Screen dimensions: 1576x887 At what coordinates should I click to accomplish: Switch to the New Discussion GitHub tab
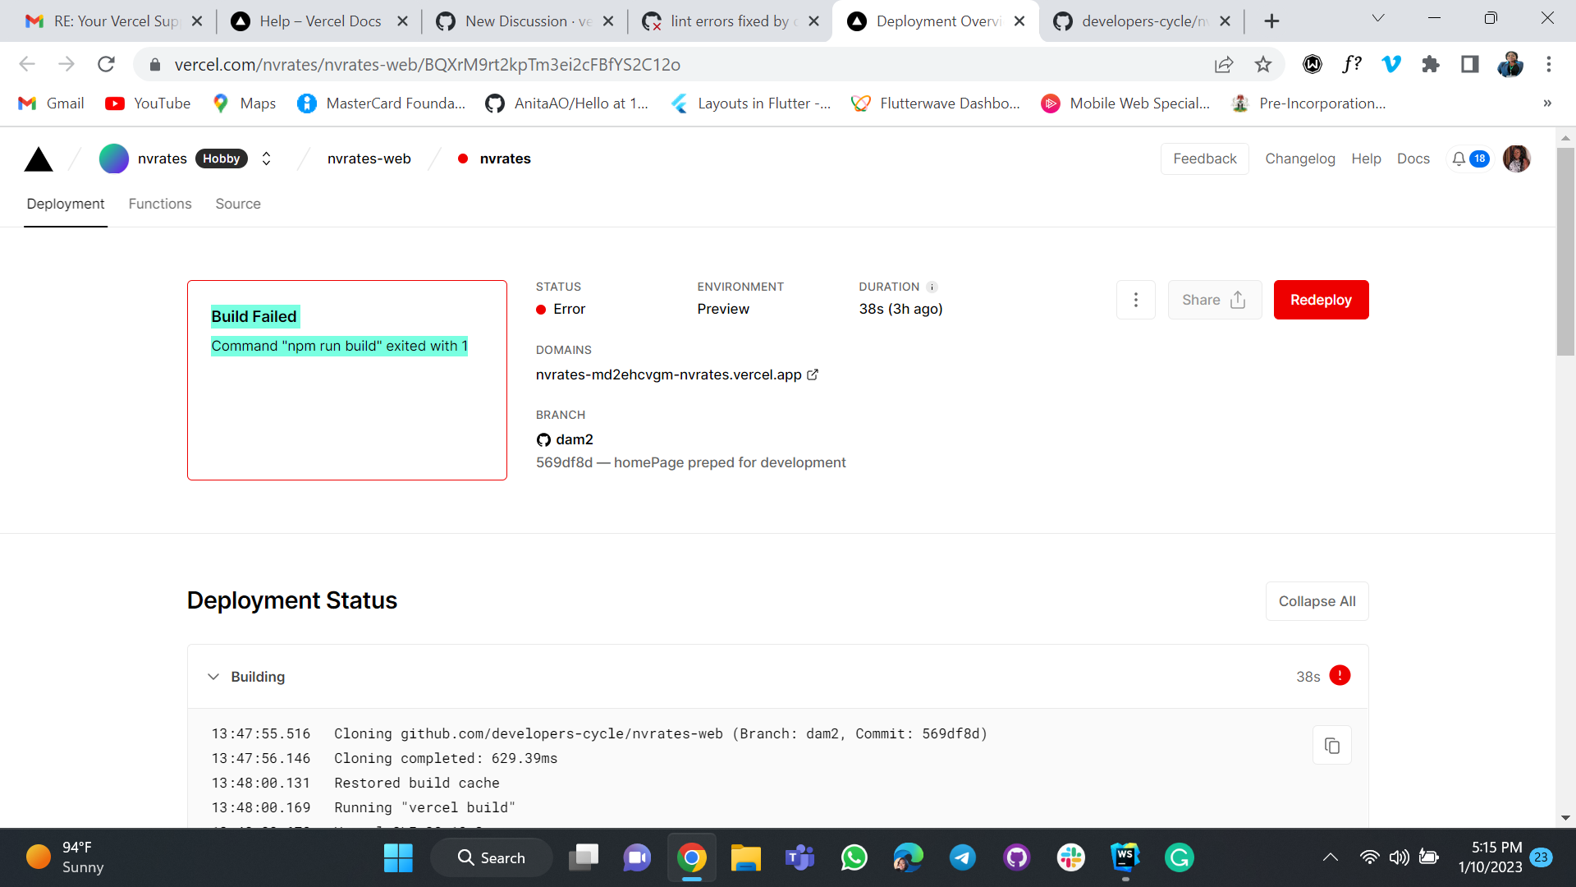click(526, 21)
